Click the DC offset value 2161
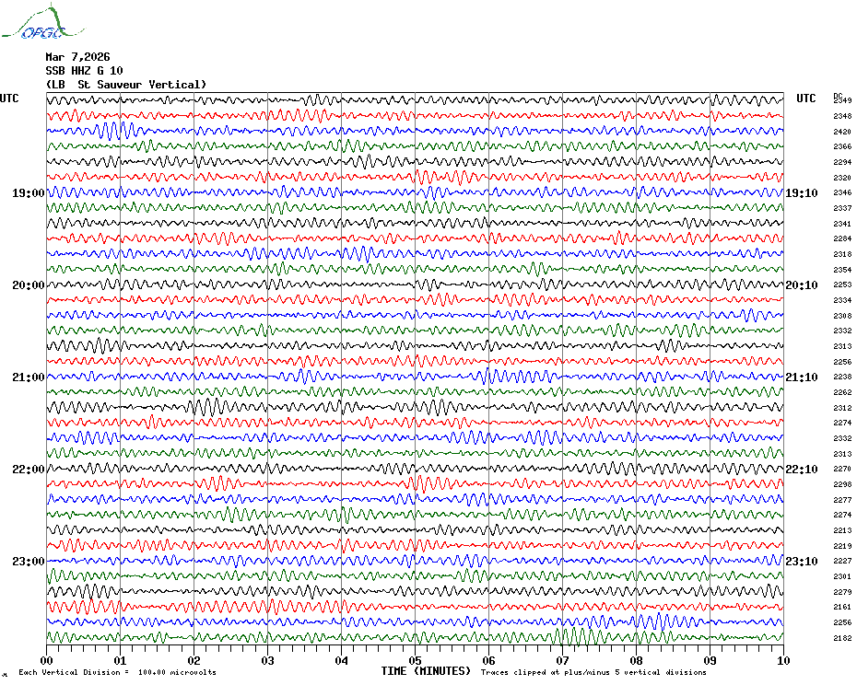 pos(841,608)
